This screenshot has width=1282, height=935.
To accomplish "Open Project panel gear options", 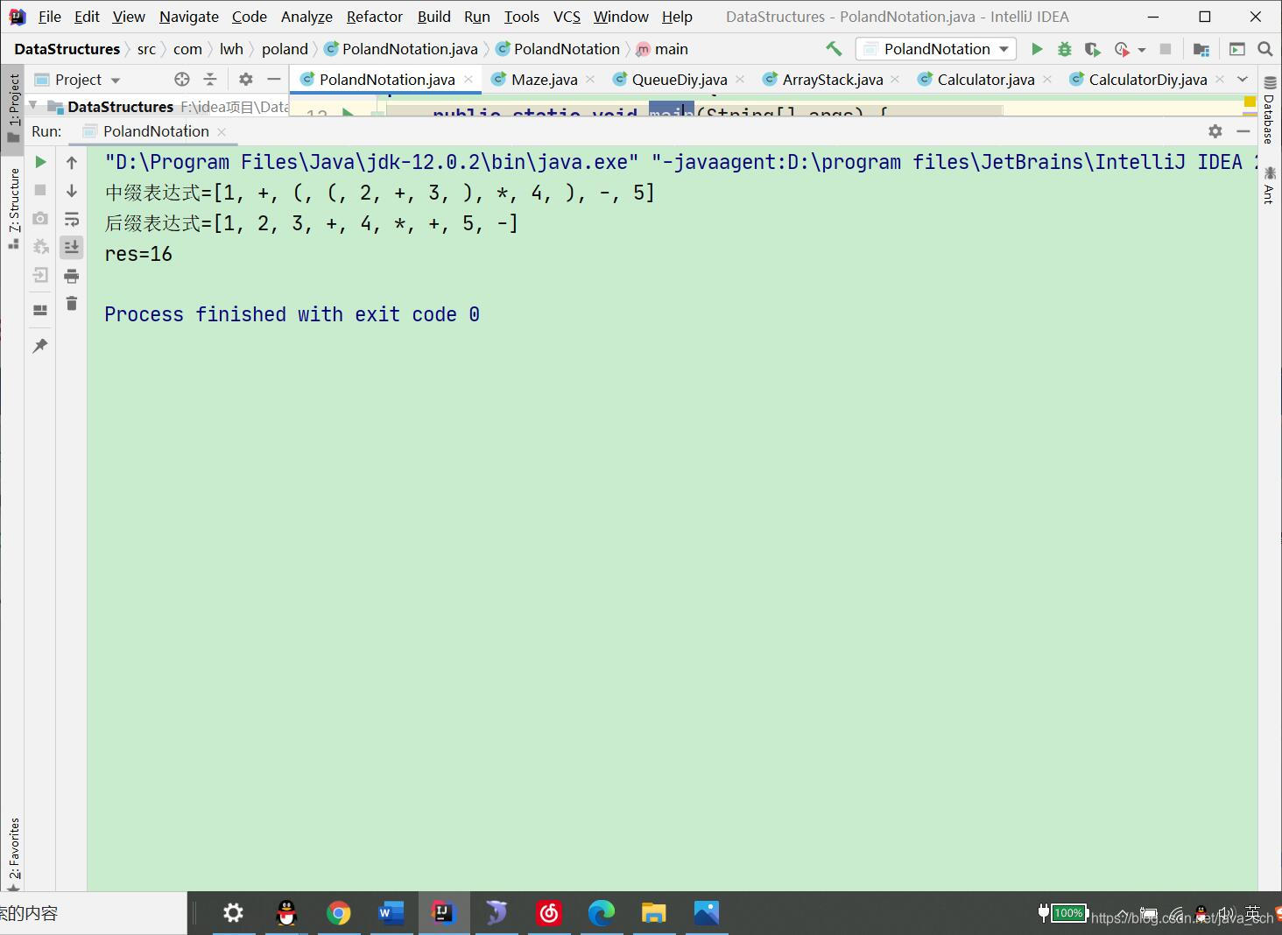I will click(x=246, y=80).
